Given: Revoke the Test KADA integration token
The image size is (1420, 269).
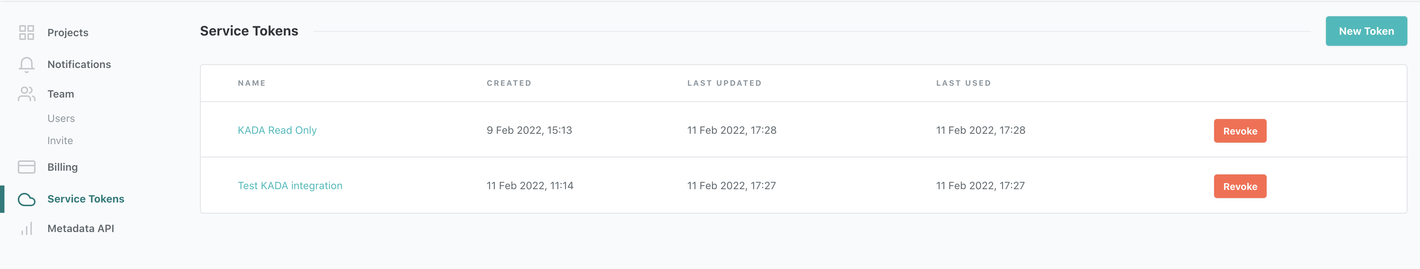Looking at the screenshot, I should tap(1240, 187).
